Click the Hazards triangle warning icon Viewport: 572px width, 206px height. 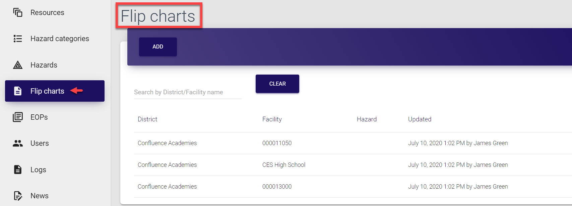18,65
